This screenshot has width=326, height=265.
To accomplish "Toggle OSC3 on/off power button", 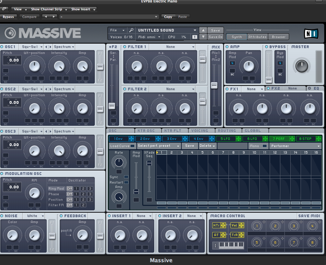I will tap(2, 131).
